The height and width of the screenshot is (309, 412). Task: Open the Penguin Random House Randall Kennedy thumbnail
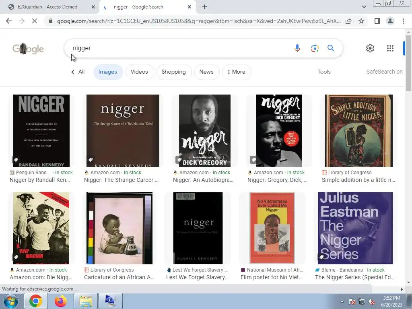click(41, 131)
